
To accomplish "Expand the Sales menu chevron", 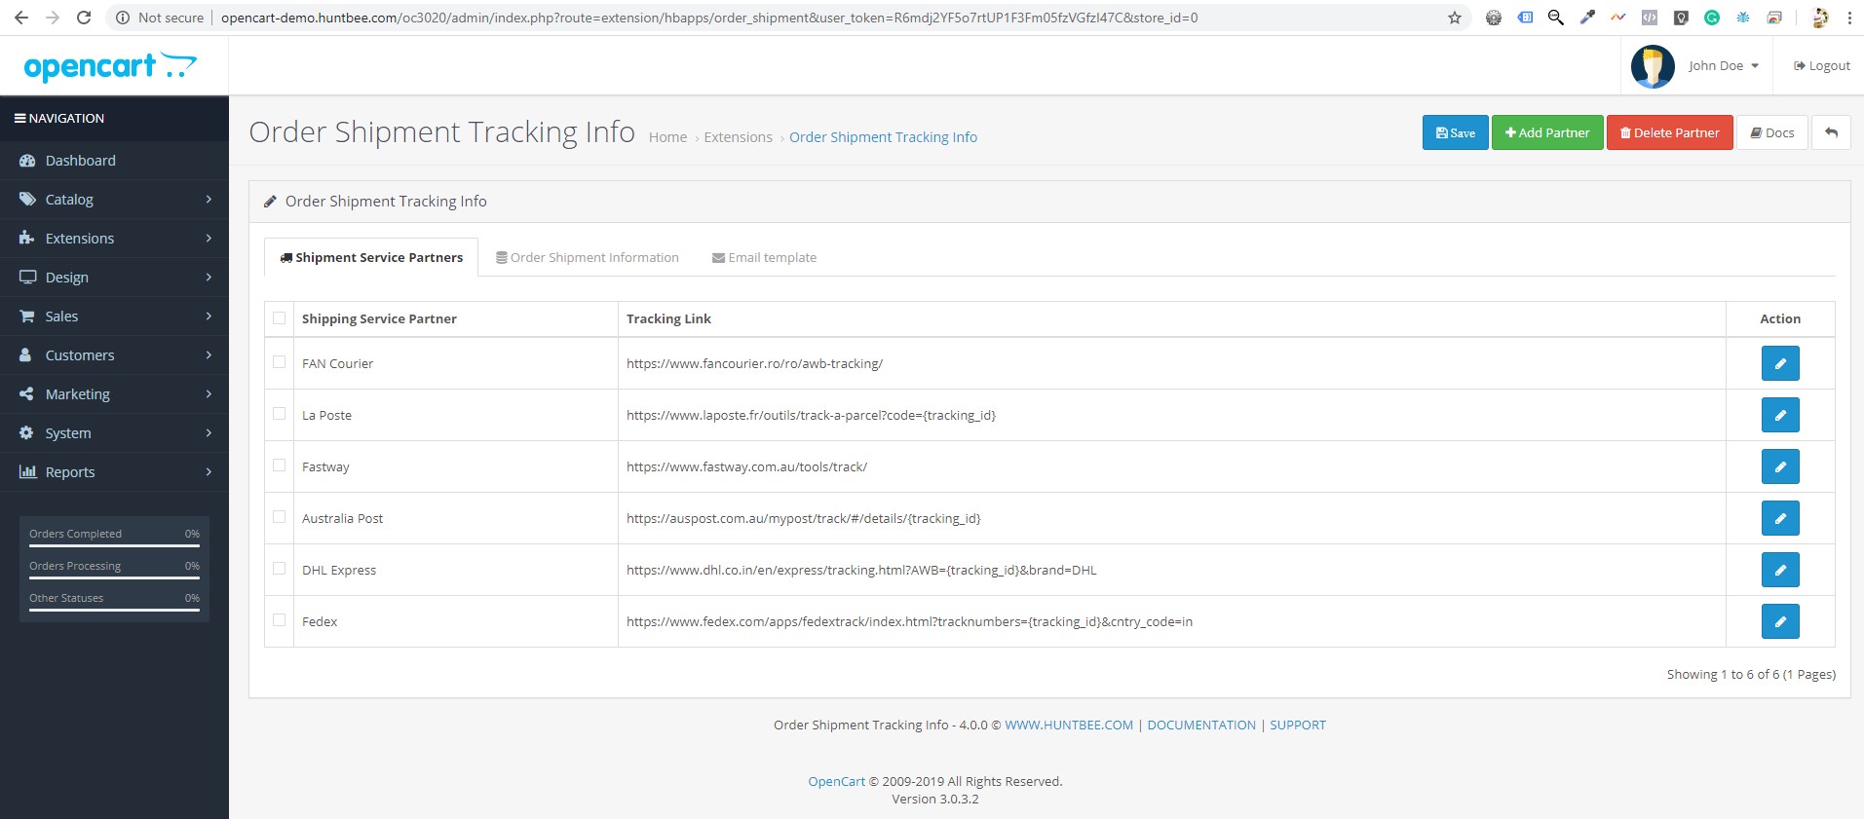I will tap(209, 316).
